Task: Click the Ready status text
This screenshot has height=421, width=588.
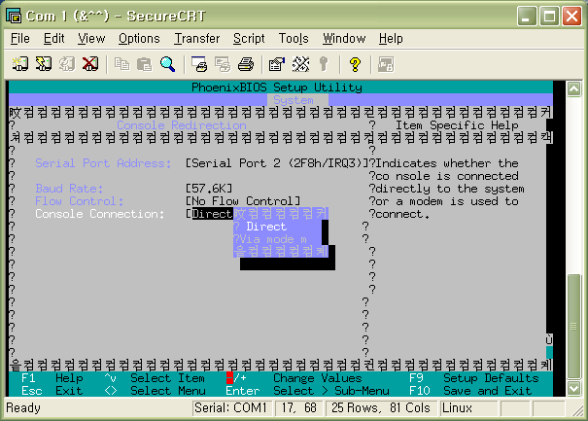Action: click(x=23, y=407)
